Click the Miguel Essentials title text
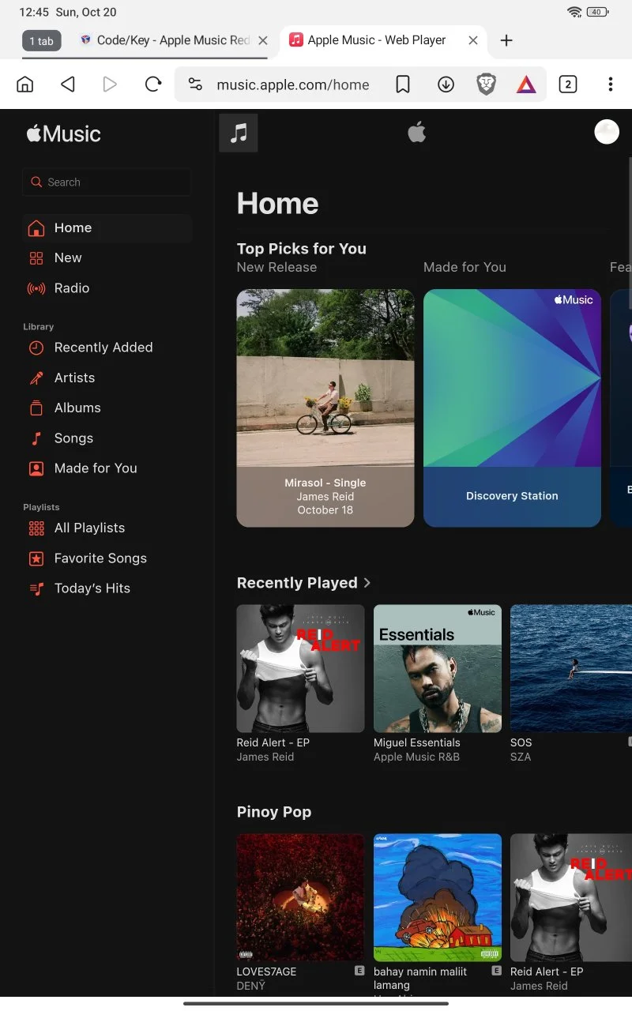This screenshot has height=1011, width=632. point(417,742)
